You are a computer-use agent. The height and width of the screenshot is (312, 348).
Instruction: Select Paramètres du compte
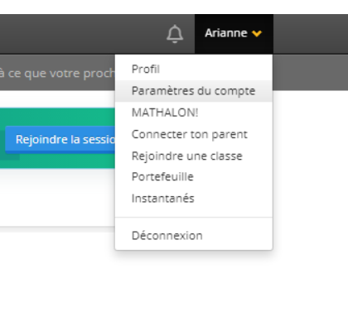[x=194, y=91]
